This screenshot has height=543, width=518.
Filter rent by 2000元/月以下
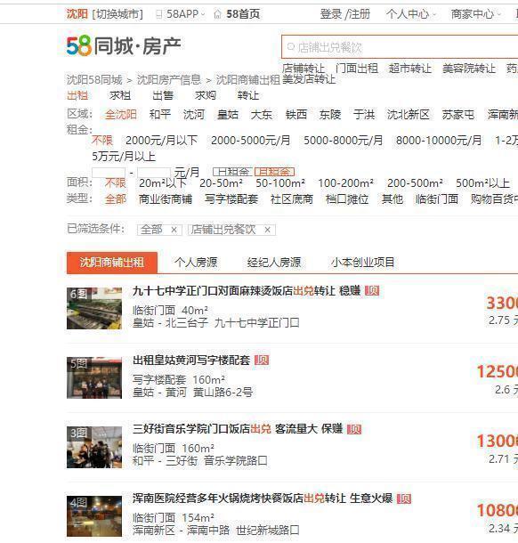tap(161, 141)
